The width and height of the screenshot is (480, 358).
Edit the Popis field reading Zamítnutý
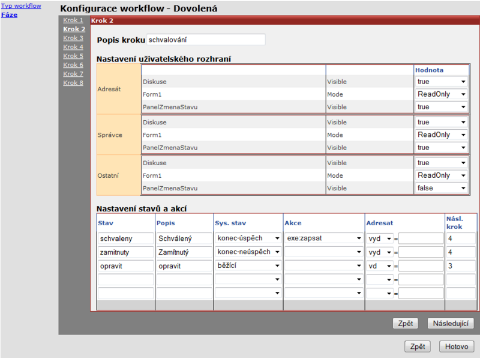(184, 252)
